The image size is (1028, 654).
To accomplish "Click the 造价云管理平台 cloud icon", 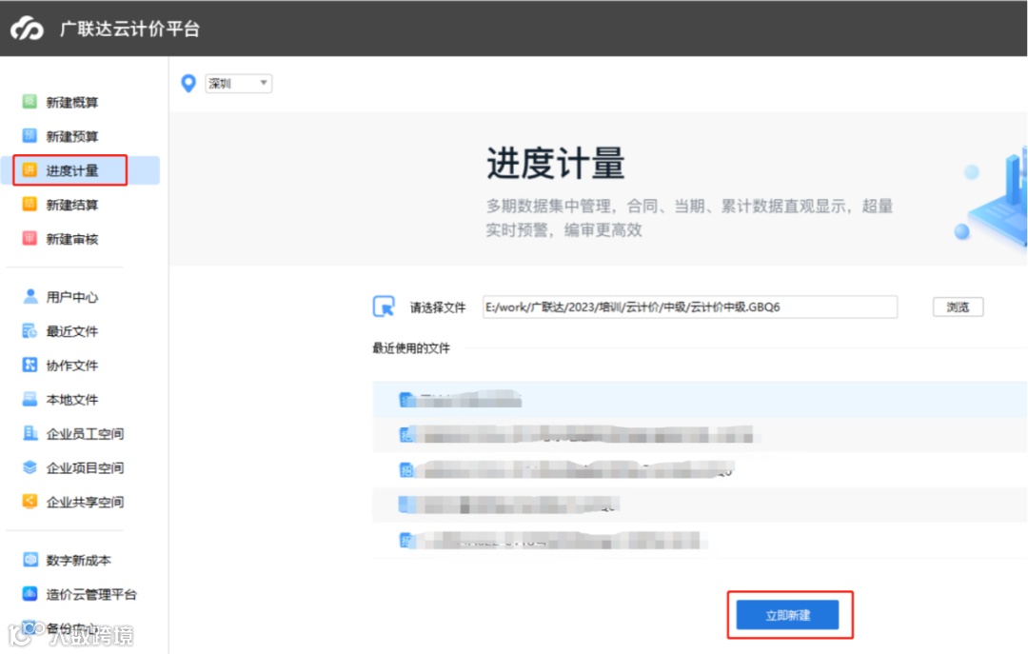I will (30, 594).
